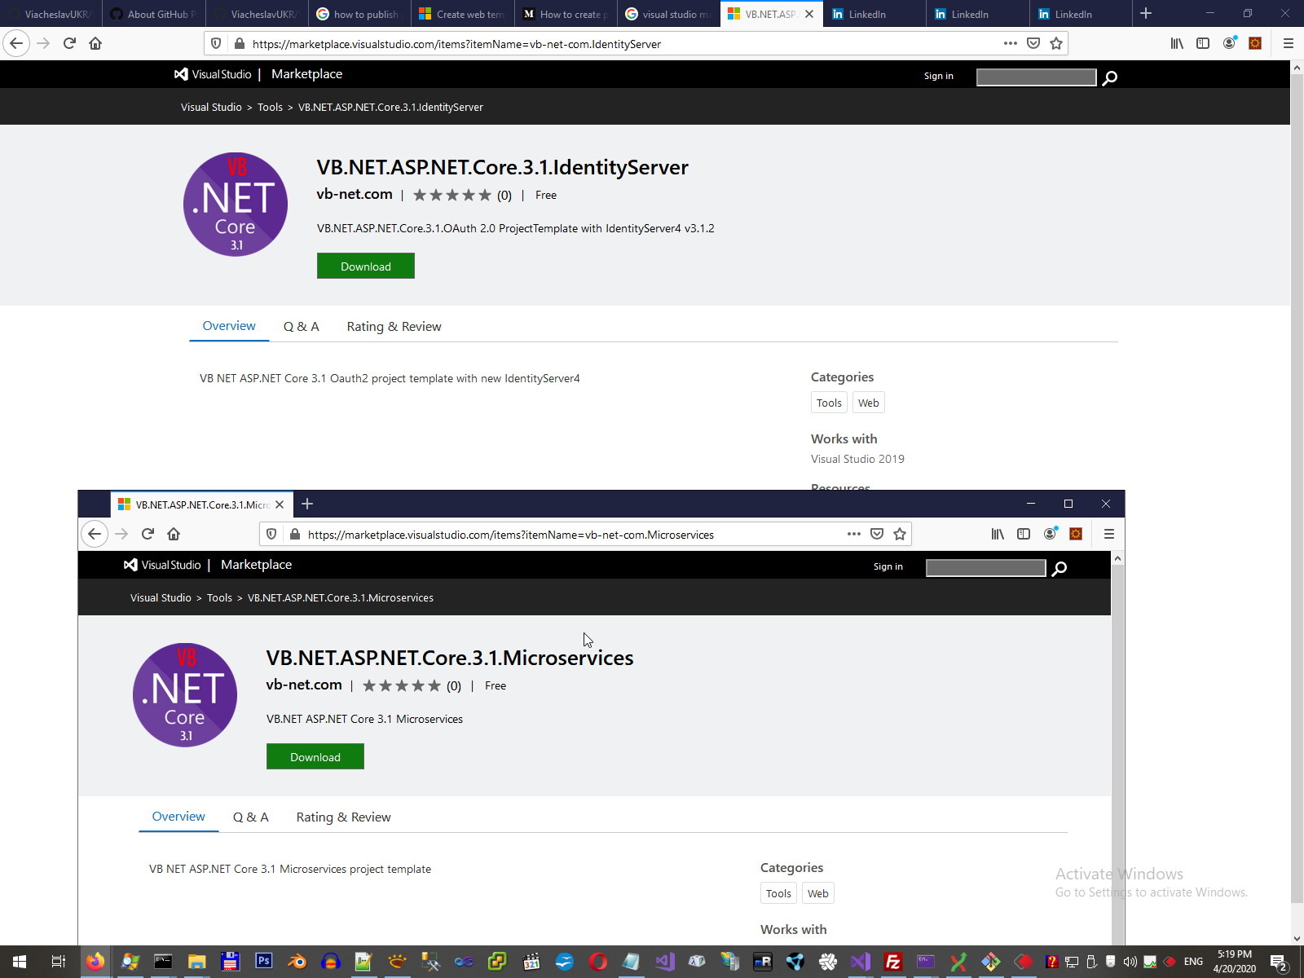Bookmark the Microservices page with the star
The image size is (1304, 978).
point(900,534)
